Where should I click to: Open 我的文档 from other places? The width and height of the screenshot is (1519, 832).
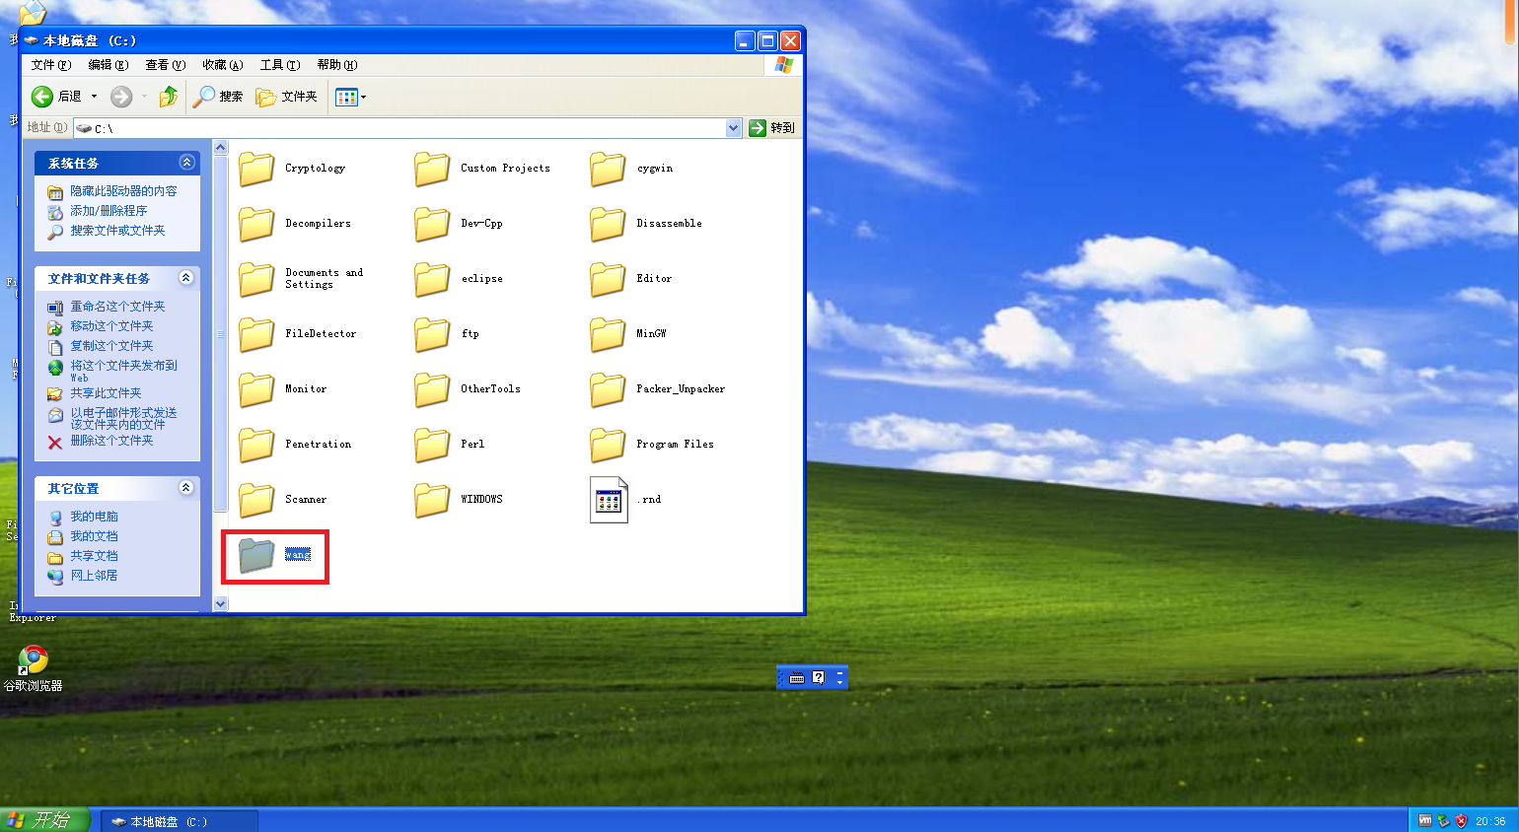click(x=94, y=536)
